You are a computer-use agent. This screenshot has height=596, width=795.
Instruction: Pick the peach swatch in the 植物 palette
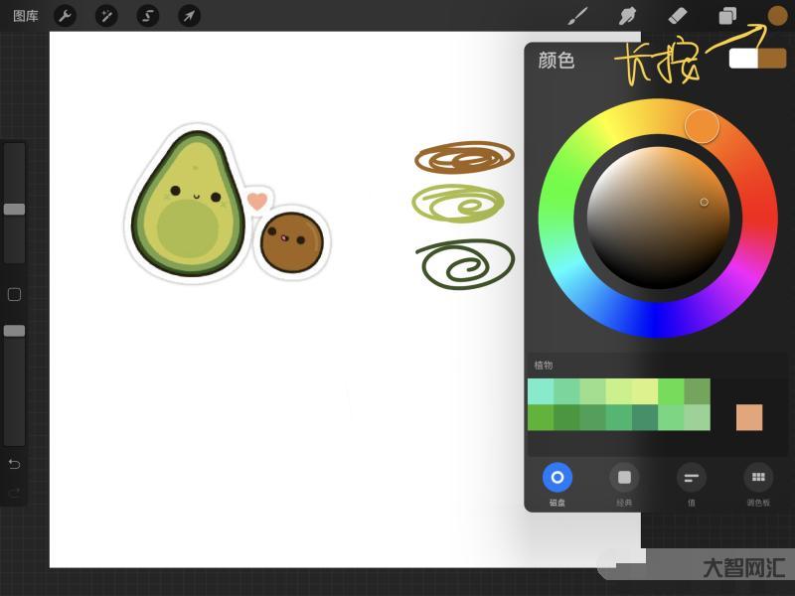(x=749, y=417)
